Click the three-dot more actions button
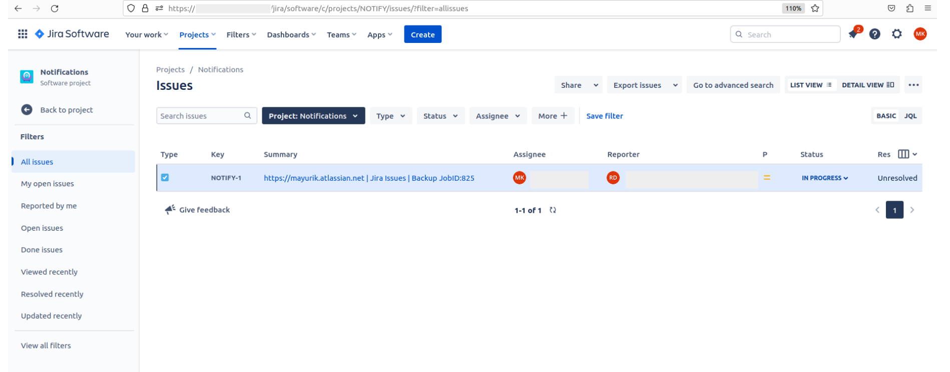 click(x=913, y=85)
